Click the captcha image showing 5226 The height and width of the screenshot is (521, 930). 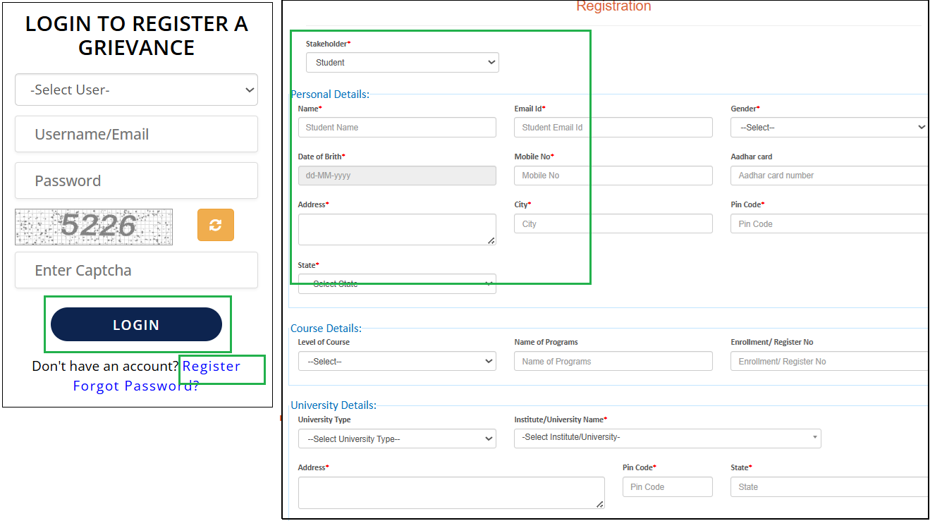[x=94, y=226]
